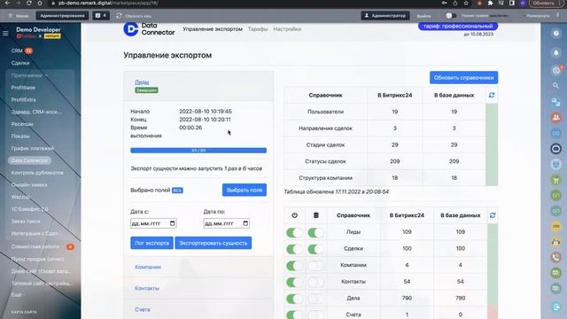
Task: Open 'Контроль дубликатов' in sidebar
Action: pyautogui.click(x=37, y=173)
